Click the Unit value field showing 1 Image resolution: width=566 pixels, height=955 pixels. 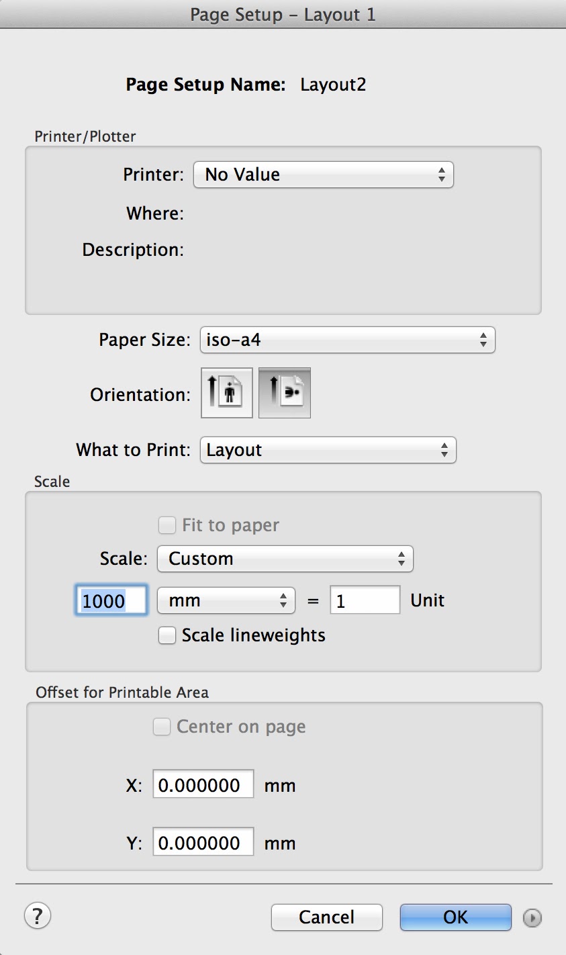click(365, 600)
